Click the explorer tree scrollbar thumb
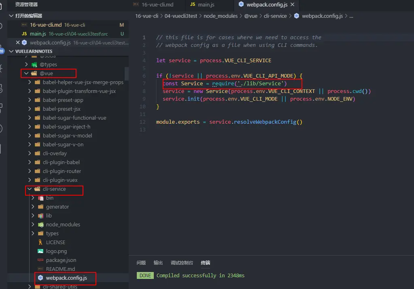This screenshot has width=414, height=289. (x=127, y=74)
